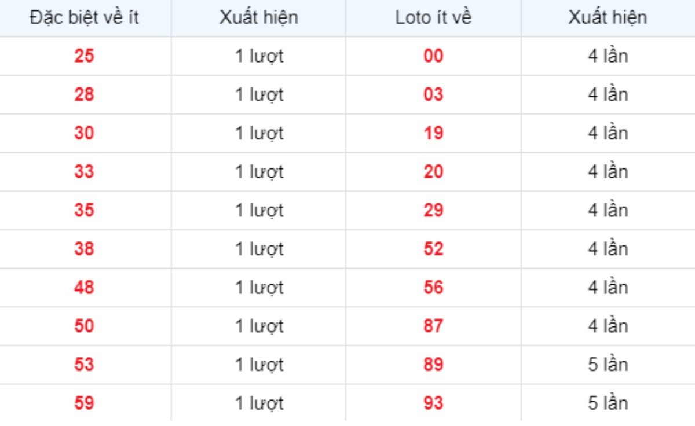The height and width of the screenshot is (426, 695).
Task: Click the red number 25 link
Action: tap(84, 57)
